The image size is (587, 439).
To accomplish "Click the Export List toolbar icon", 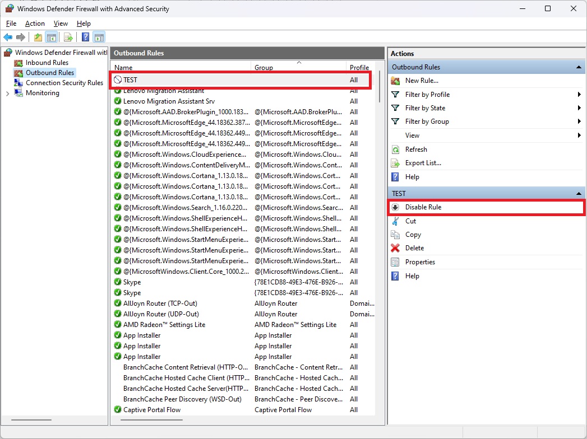I will [68, 37].
